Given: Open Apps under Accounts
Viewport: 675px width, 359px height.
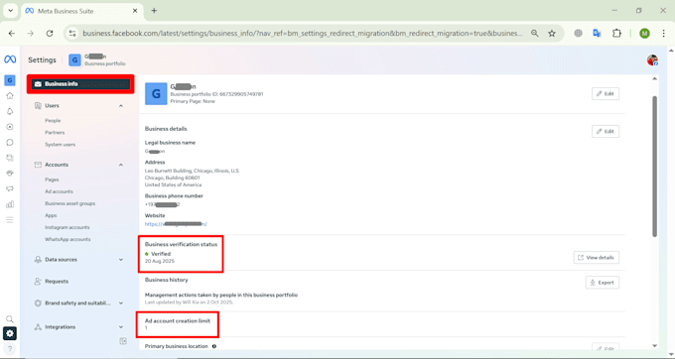Looking at the screenshot, I should [51, 215].
